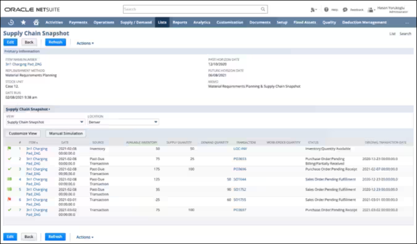Sort by the Item column header
This screenshot has height=244, width=417.
(x=33, y=142)
